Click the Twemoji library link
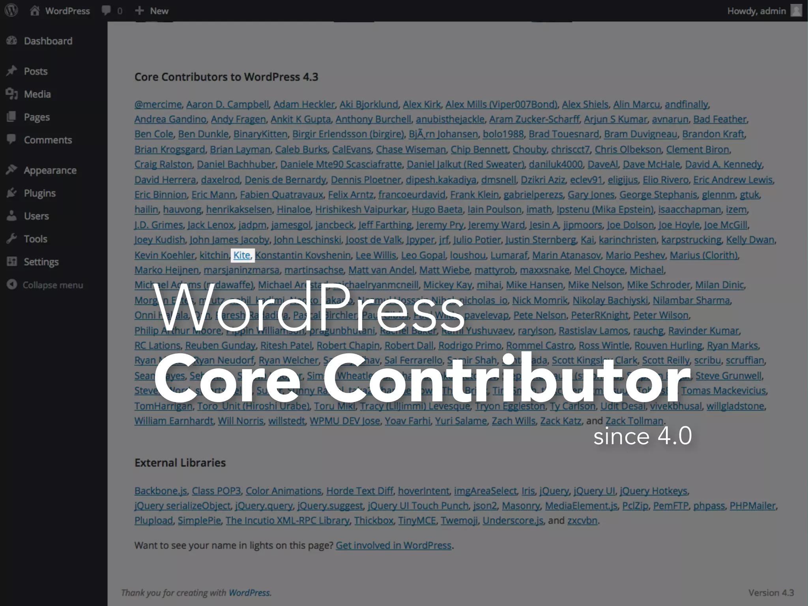The image size is (808, 606). [x=459, y=521]
